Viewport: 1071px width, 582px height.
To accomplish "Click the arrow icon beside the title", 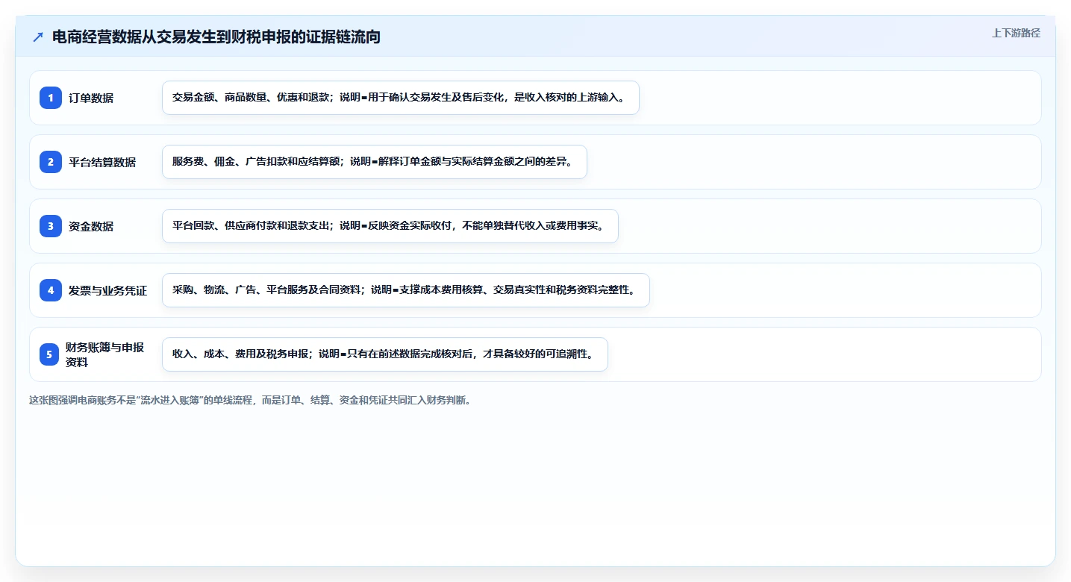I will [x=38, y=37].
